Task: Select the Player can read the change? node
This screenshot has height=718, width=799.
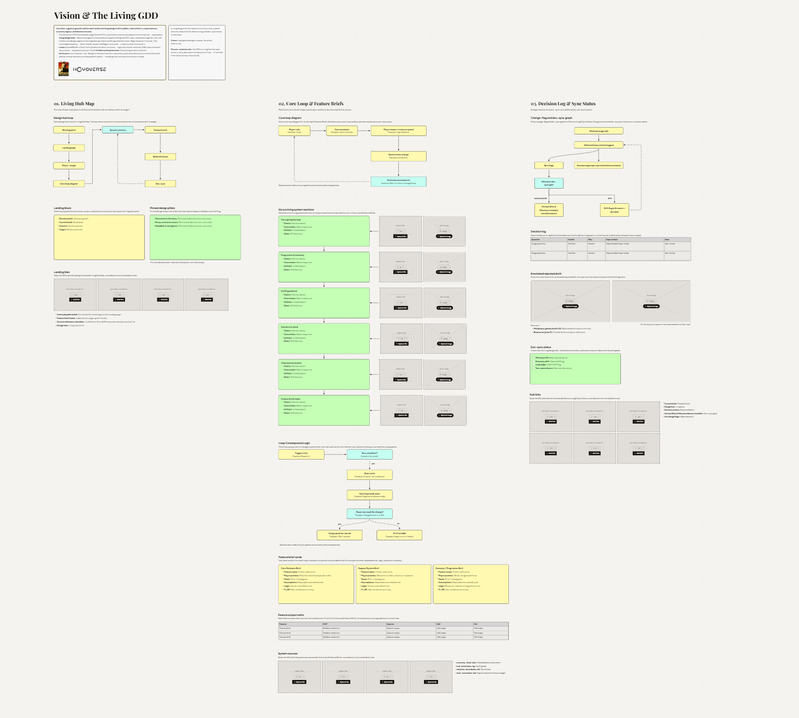Action: click(x=370, y=513)
